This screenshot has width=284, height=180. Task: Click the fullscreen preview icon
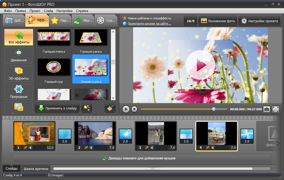coord(276,109)
